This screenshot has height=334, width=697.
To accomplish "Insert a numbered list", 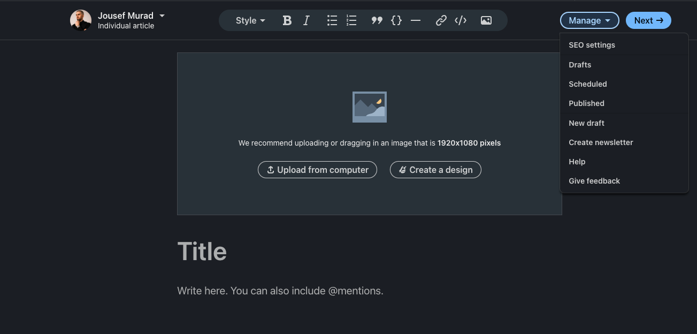I will [x=351, y=20].
